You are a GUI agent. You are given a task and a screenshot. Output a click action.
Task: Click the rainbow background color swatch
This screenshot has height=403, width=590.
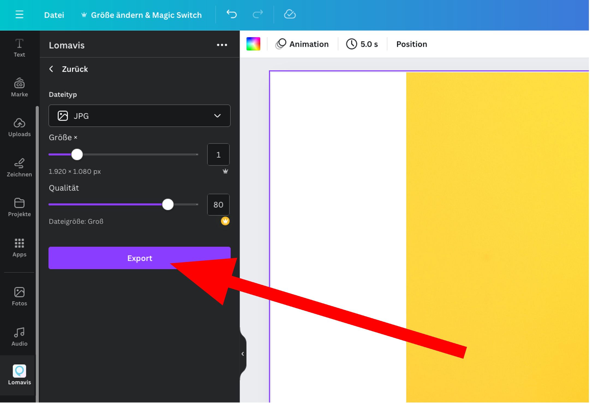253,44
